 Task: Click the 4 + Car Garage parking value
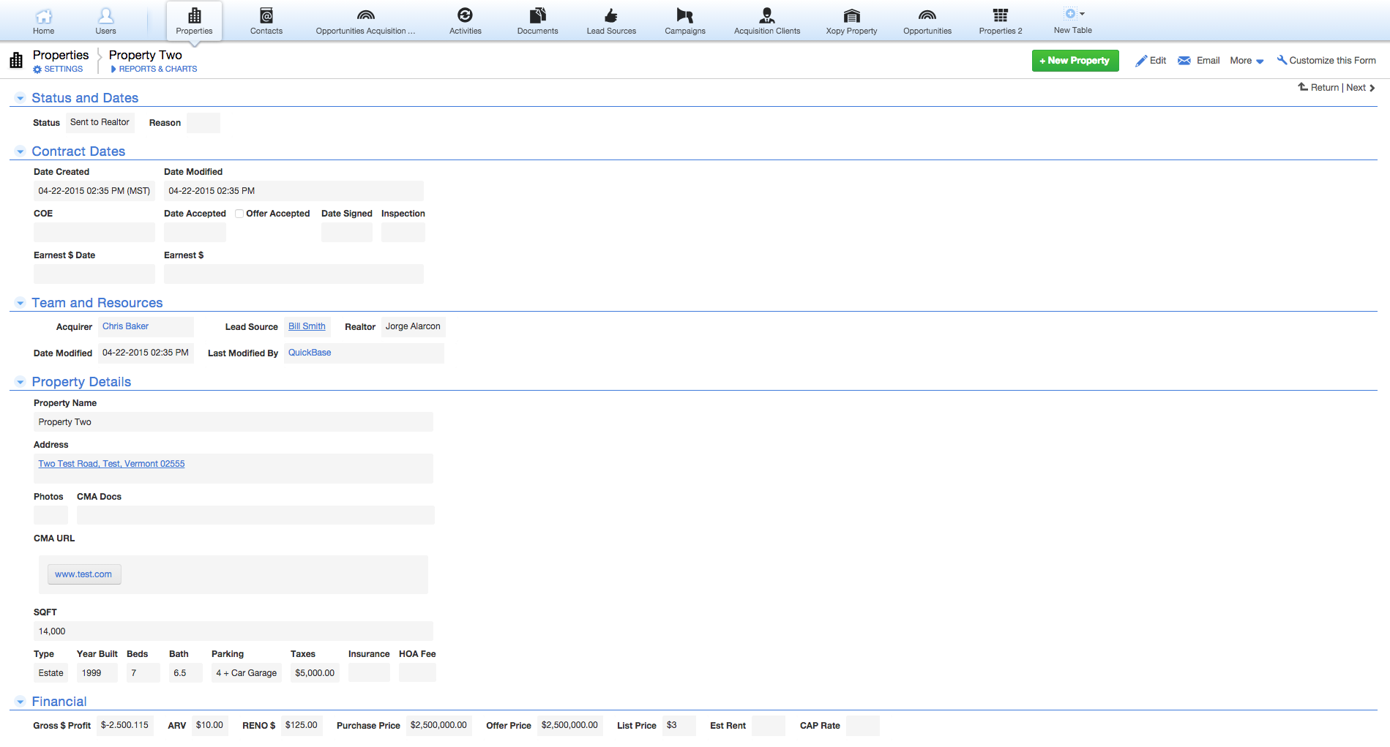247,673
